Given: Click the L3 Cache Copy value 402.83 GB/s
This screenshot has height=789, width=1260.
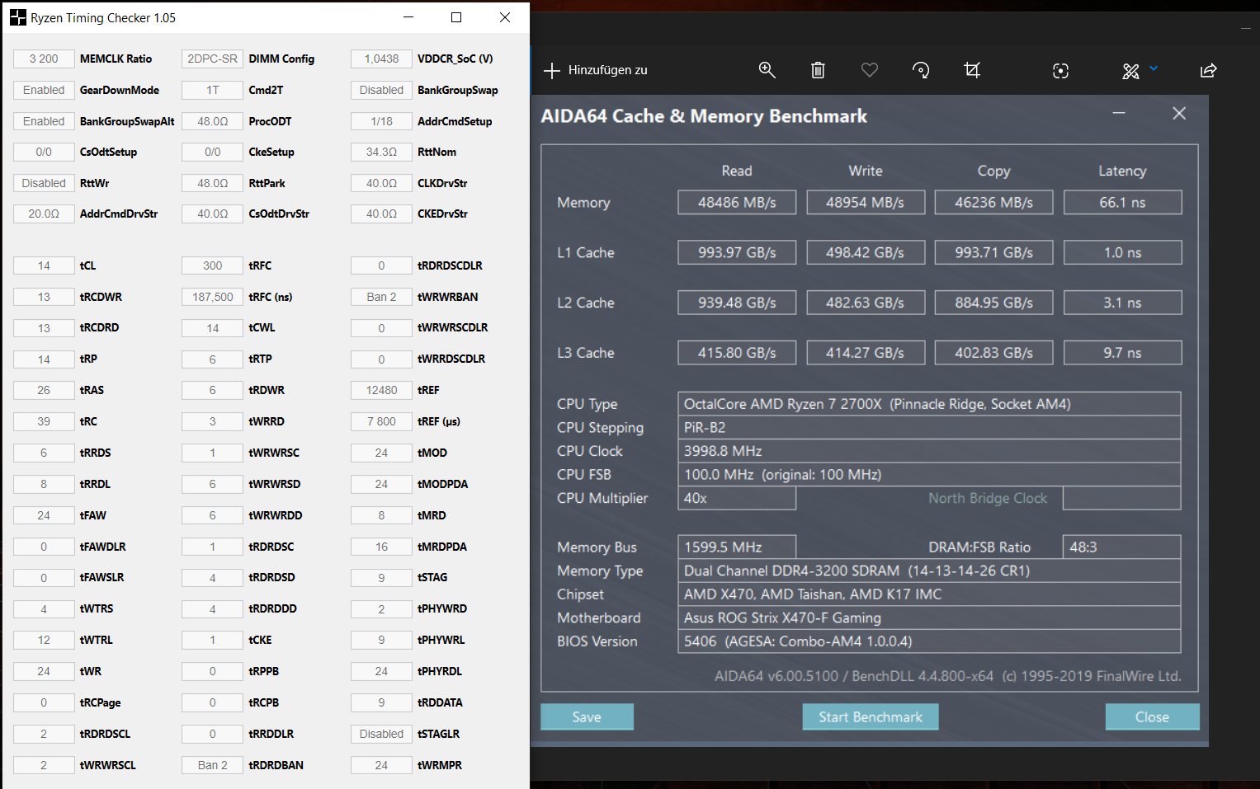Looking at the screenshot, I should coord(993,353).
